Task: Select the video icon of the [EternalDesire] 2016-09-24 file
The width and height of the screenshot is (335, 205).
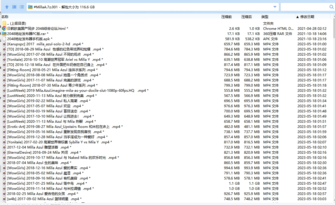Action: point(4,152)
